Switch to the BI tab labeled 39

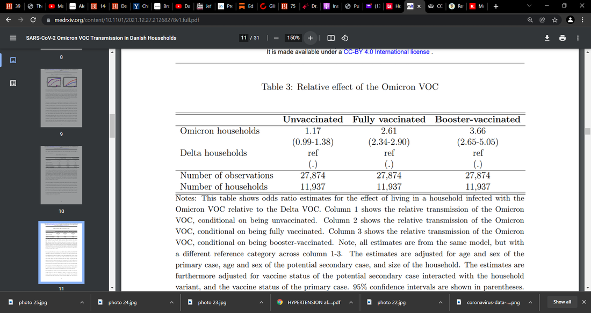pyautogui.click(x=13, y=6)
